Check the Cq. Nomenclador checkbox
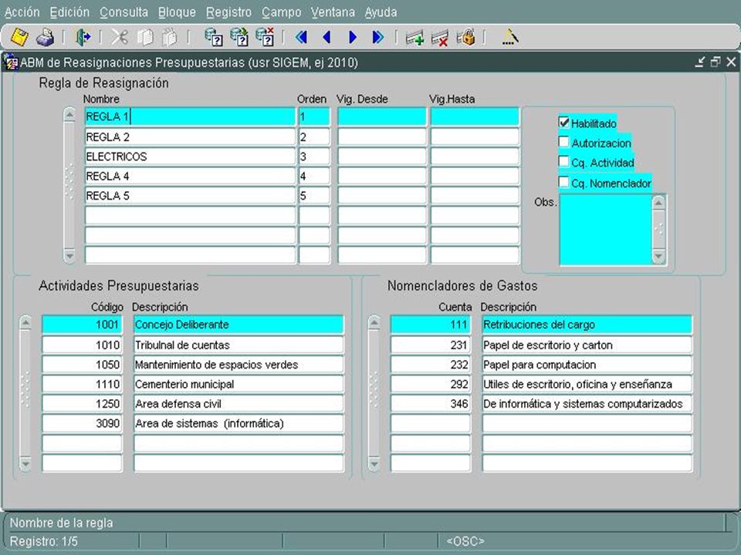The width and height of the screenshot is (741, 555). point(563,182)
